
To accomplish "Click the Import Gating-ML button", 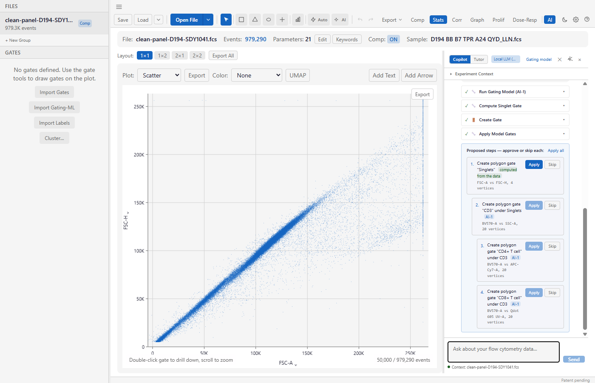I will click(x=54, y=108).
